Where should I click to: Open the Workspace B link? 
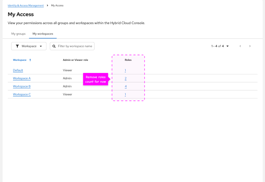21,86
